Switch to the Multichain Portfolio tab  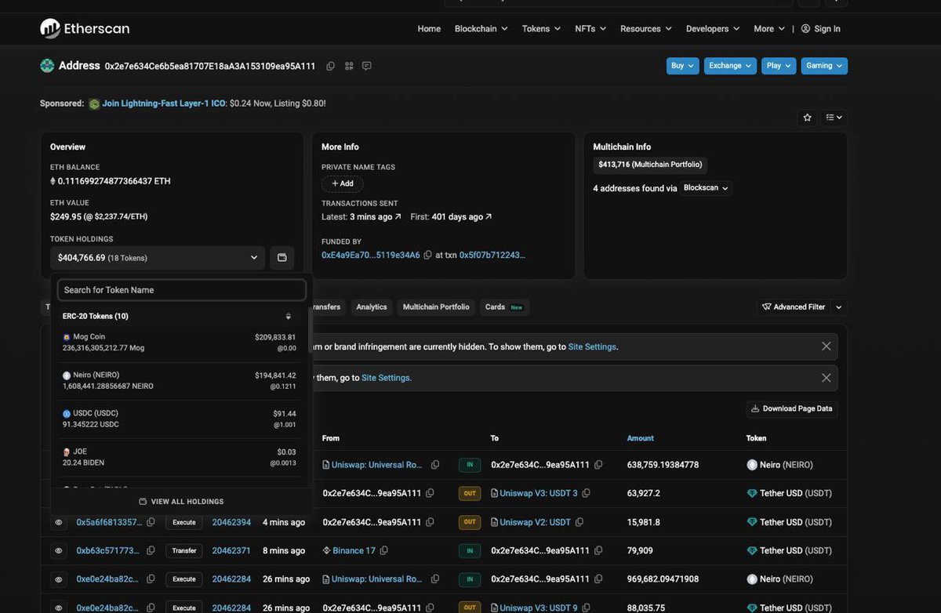click(436, 307)
